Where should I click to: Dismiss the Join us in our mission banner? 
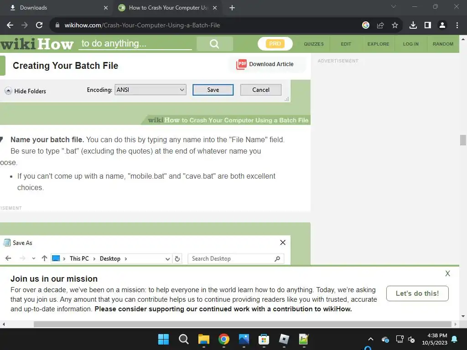pos(447,273)
